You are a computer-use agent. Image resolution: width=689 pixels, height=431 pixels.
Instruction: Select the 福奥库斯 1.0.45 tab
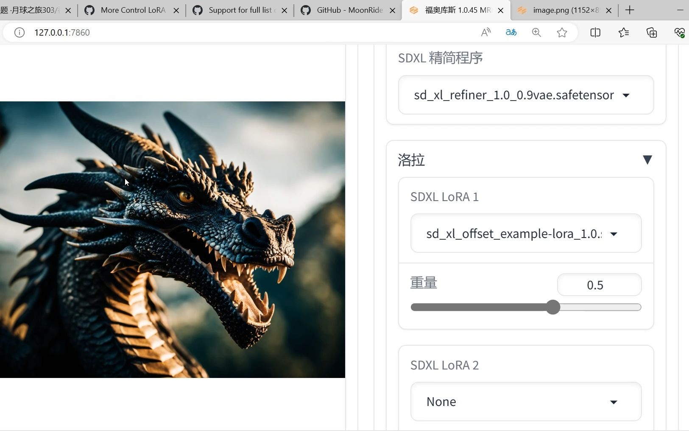(x=456, y=10)
